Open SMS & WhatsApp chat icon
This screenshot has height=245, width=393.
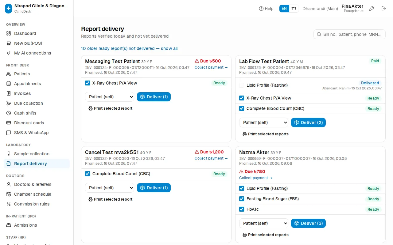(9, 133)
